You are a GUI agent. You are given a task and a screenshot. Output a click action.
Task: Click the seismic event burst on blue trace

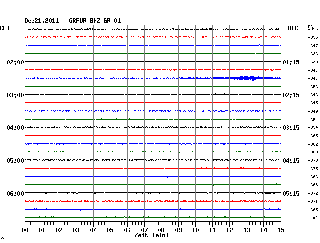pyautogui.click(x=247, y=78)
